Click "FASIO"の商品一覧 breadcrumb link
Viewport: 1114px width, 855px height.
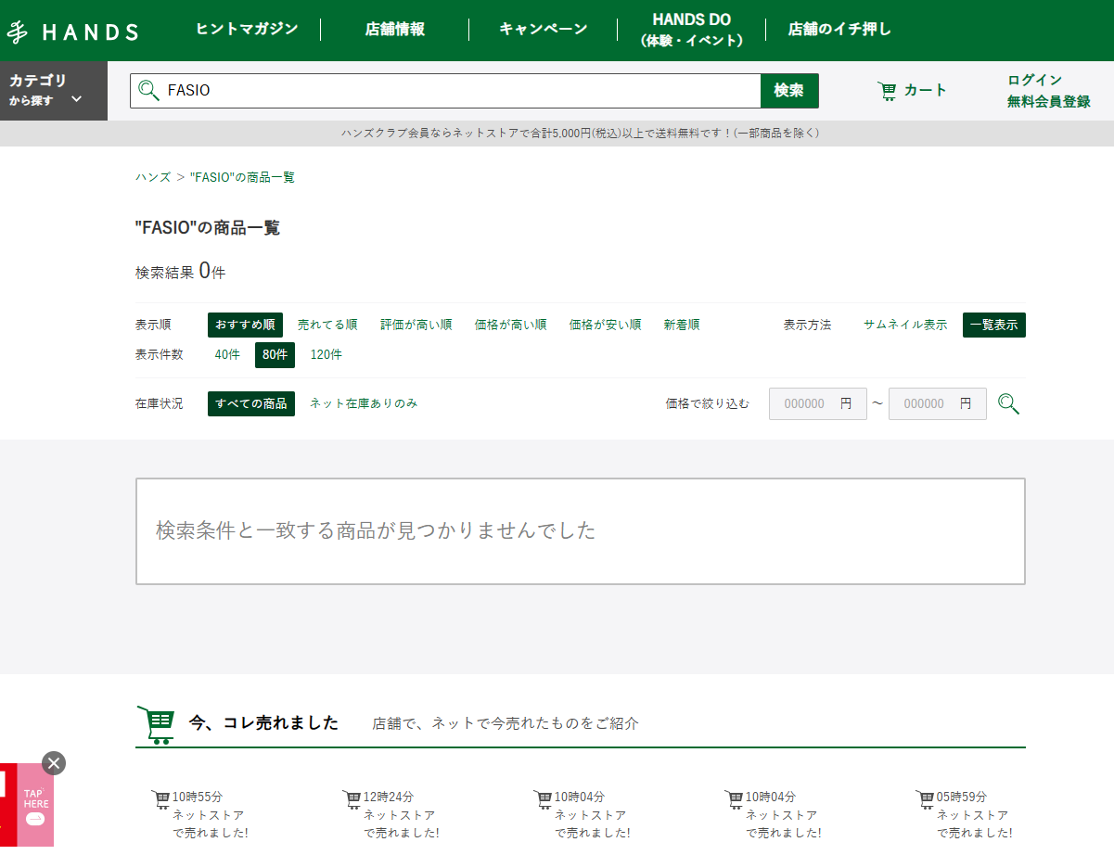coord(242,177)
